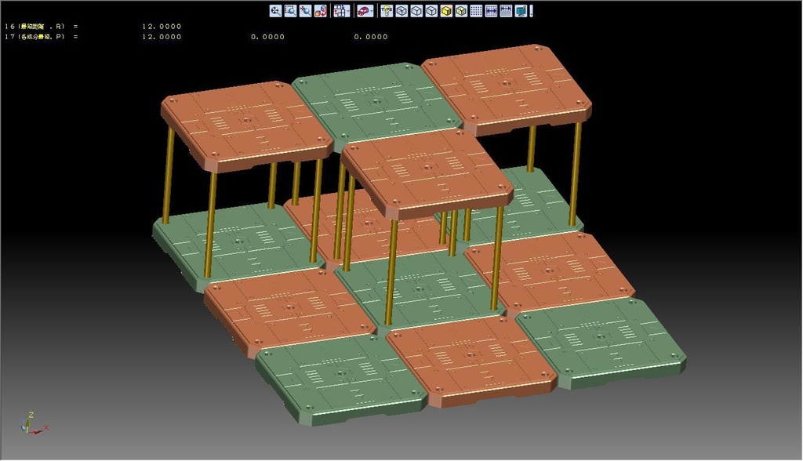
Task: Select the highlighted yellow shaded cube mode
Action: pos(446,11)
